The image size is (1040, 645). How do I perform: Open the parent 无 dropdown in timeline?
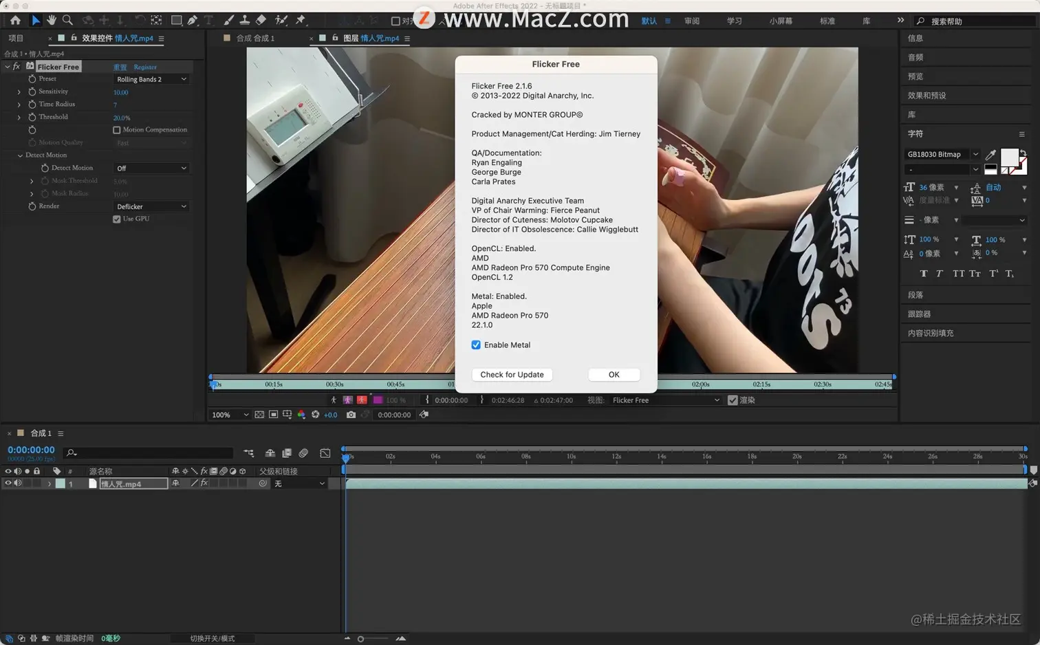coord(299,484)
